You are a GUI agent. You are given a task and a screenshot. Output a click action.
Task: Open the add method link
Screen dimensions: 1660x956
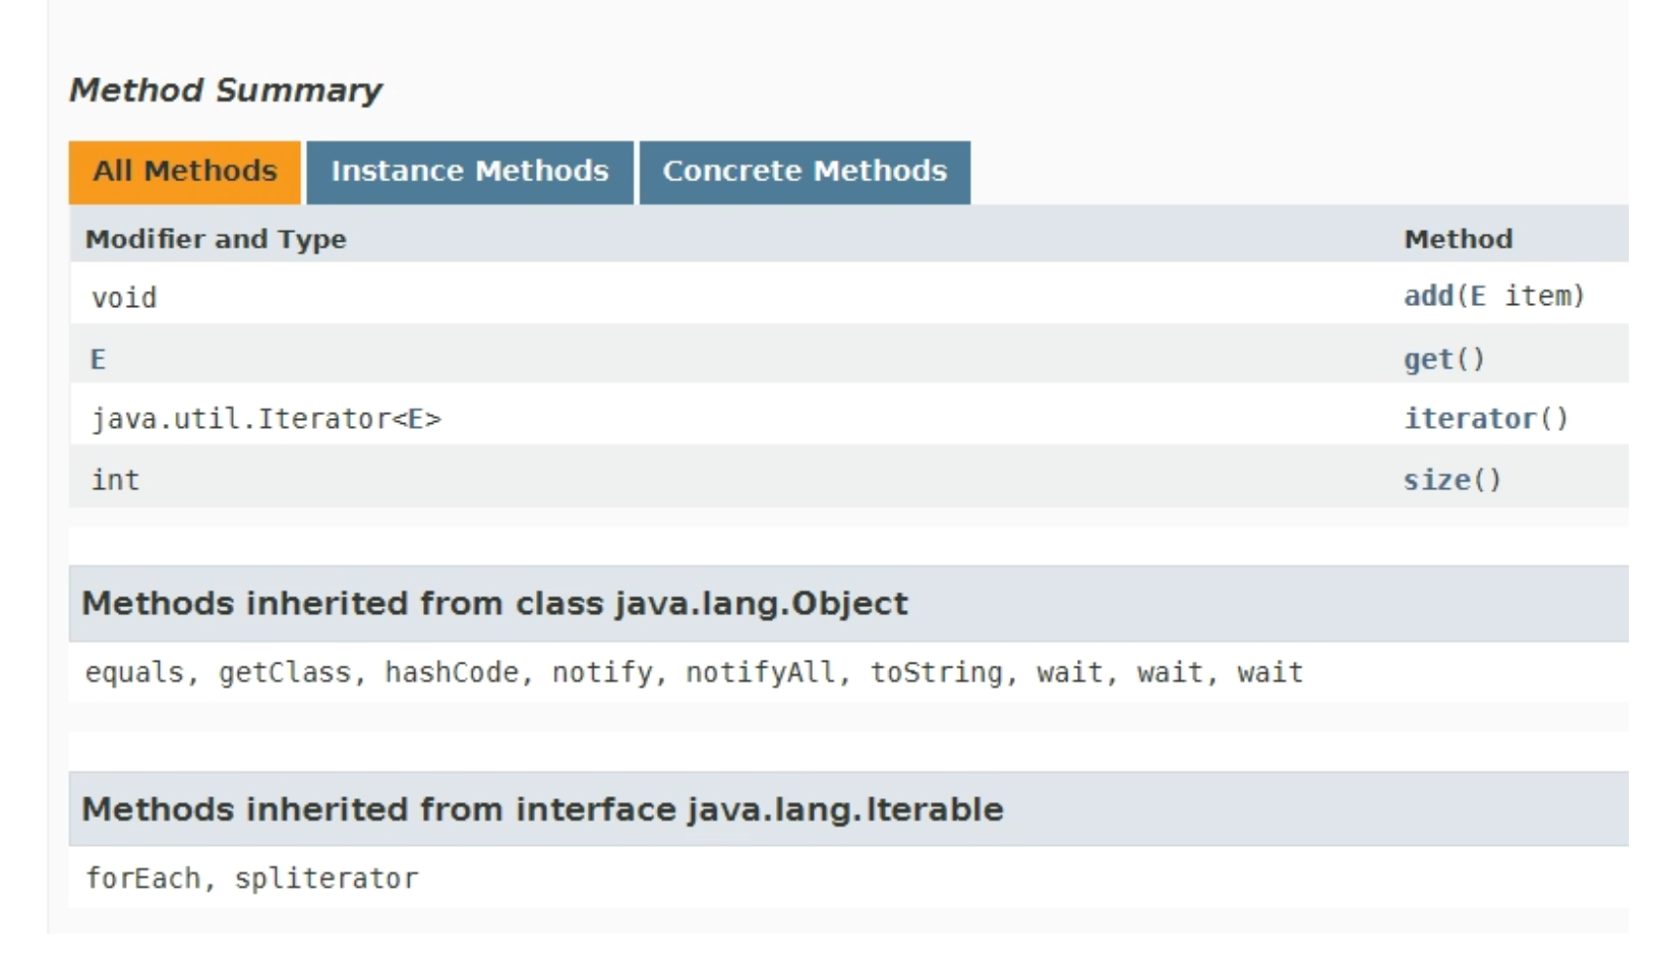pos(1428,296)
